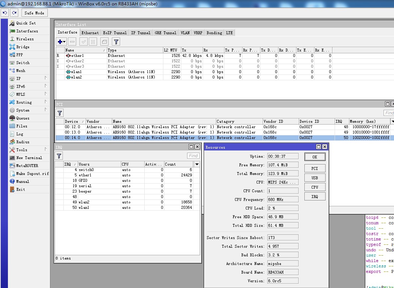Switch to the VRRP tab
The height and width of the screenshot is (288, 394).
198,33
